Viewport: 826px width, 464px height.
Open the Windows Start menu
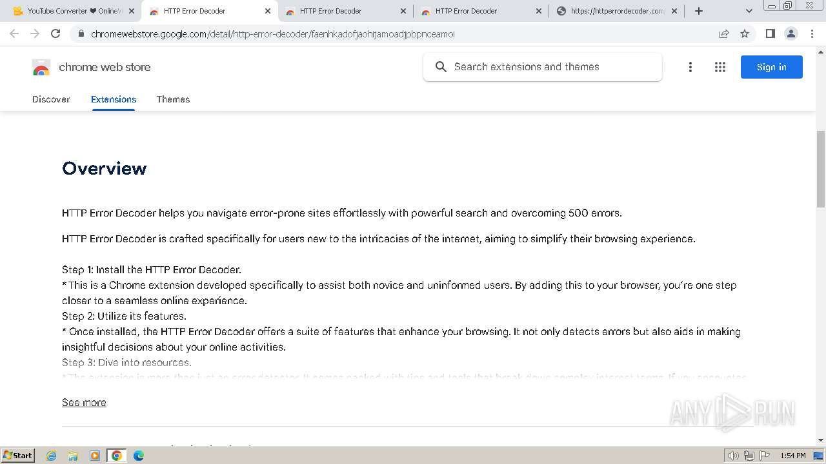tap(17, 455)
